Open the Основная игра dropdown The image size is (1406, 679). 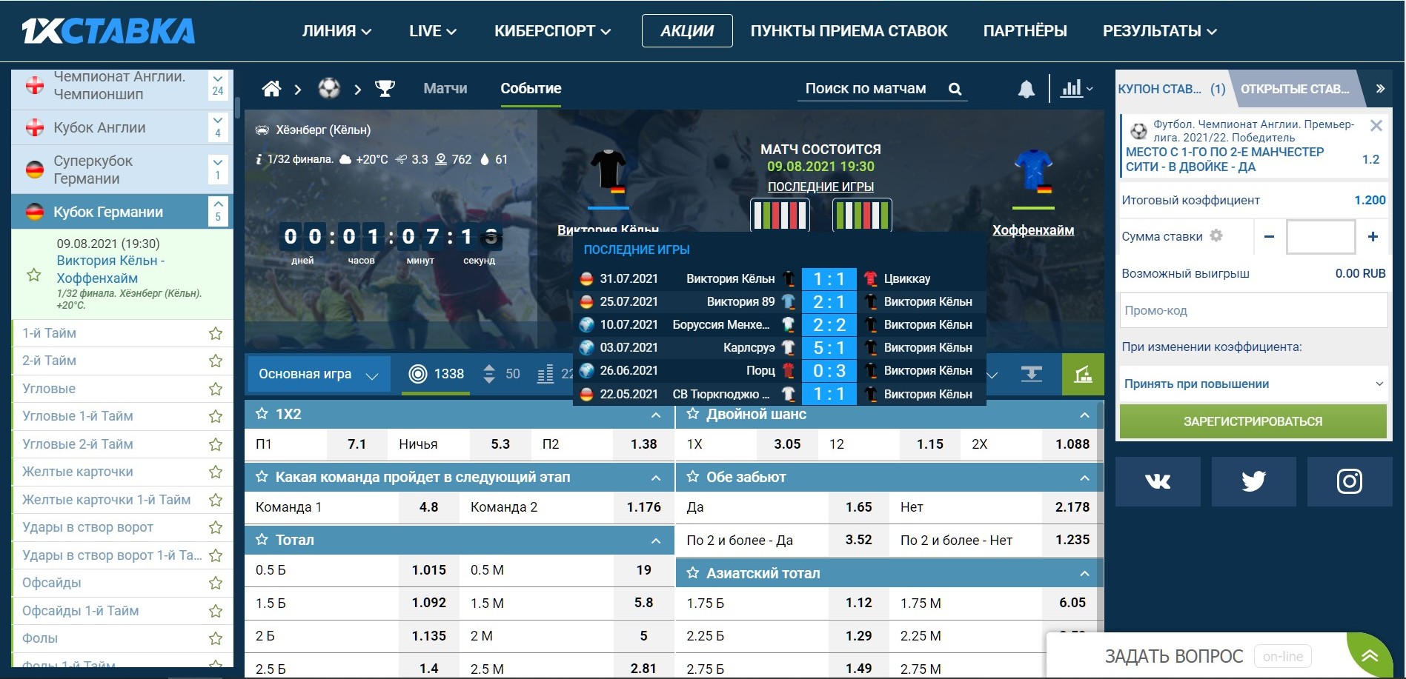[x=319, y=374]
